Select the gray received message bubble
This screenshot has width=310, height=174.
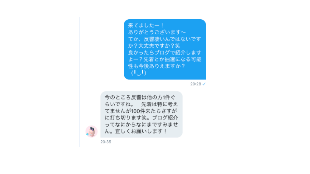pos(141,114)
